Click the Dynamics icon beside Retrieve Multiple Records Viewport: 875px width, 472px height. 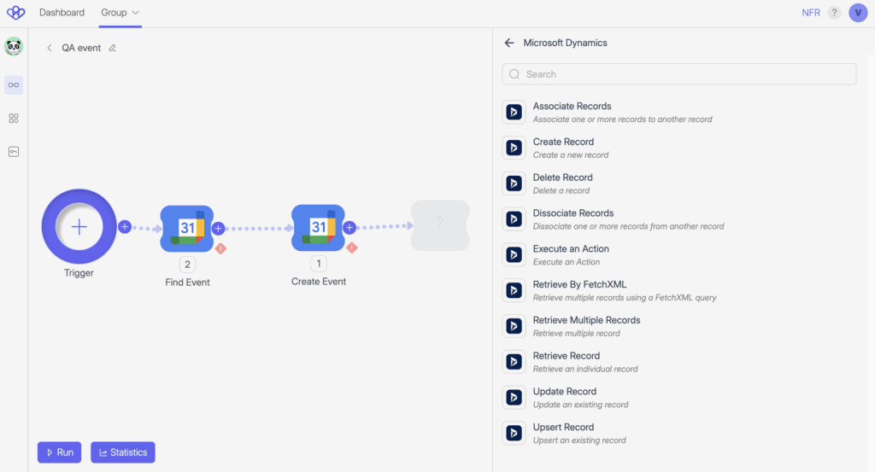[x=514, y=326]
